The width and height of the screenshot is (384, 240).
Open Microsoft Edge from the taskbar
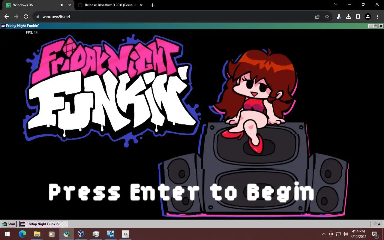pos(22,234)
